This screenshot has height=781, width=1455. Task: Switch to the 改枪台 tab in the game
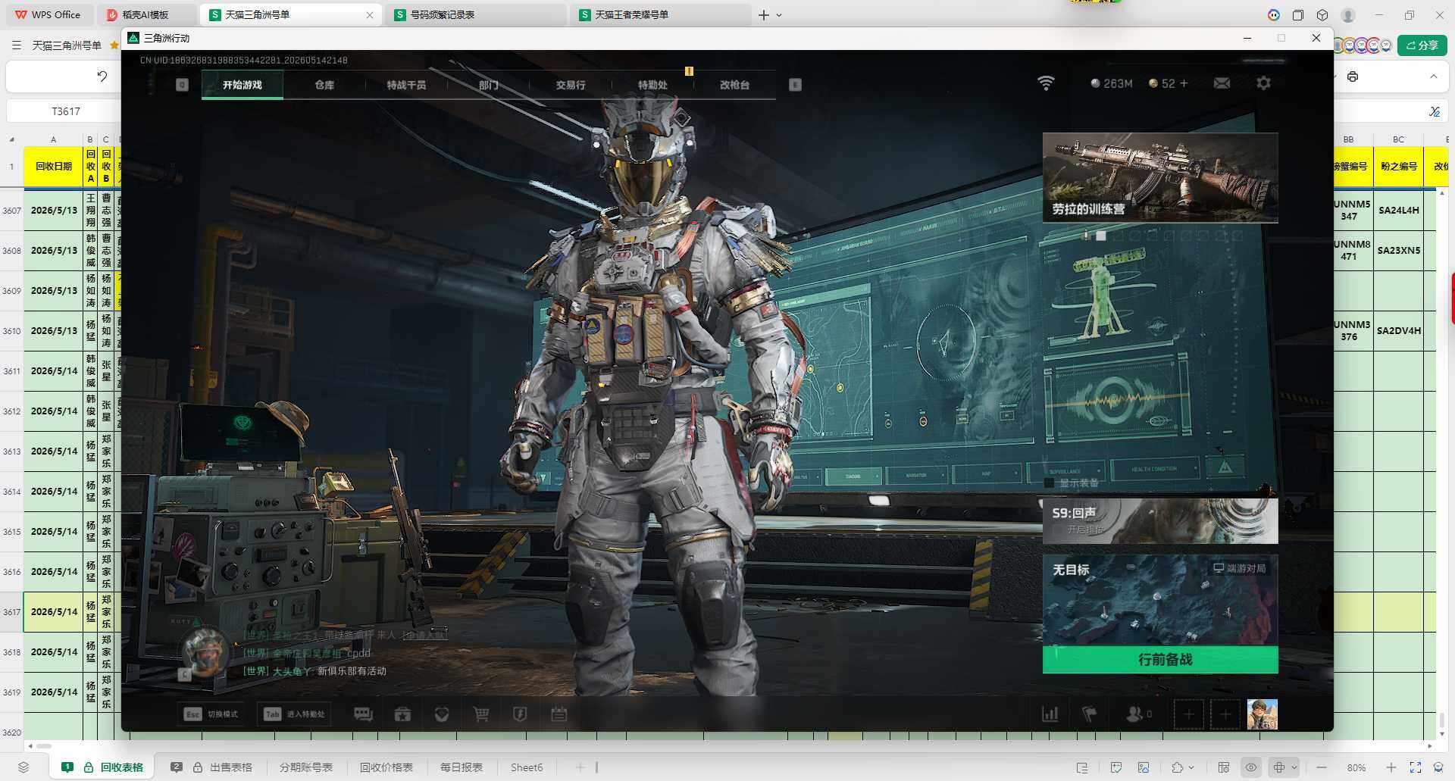(x=734, y=85)
